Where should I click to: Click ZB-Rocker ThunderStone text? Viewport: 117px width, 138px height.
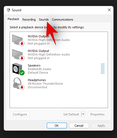tap(45, 84)
